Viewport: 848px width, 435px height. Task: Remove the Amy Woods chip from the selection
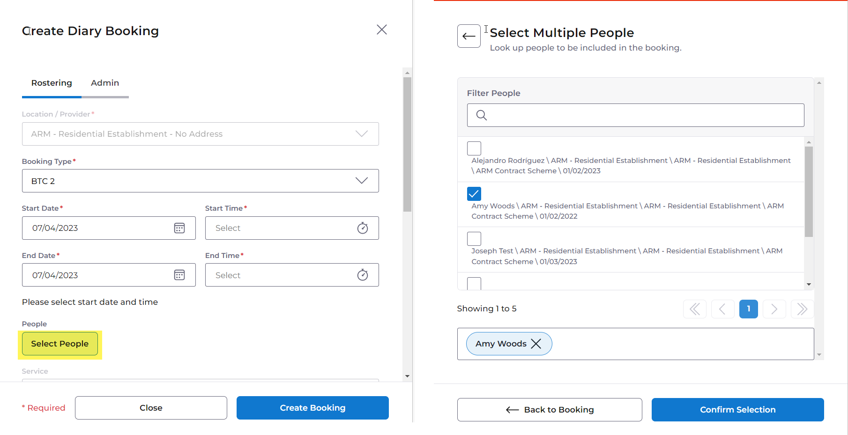pos(536,344)
